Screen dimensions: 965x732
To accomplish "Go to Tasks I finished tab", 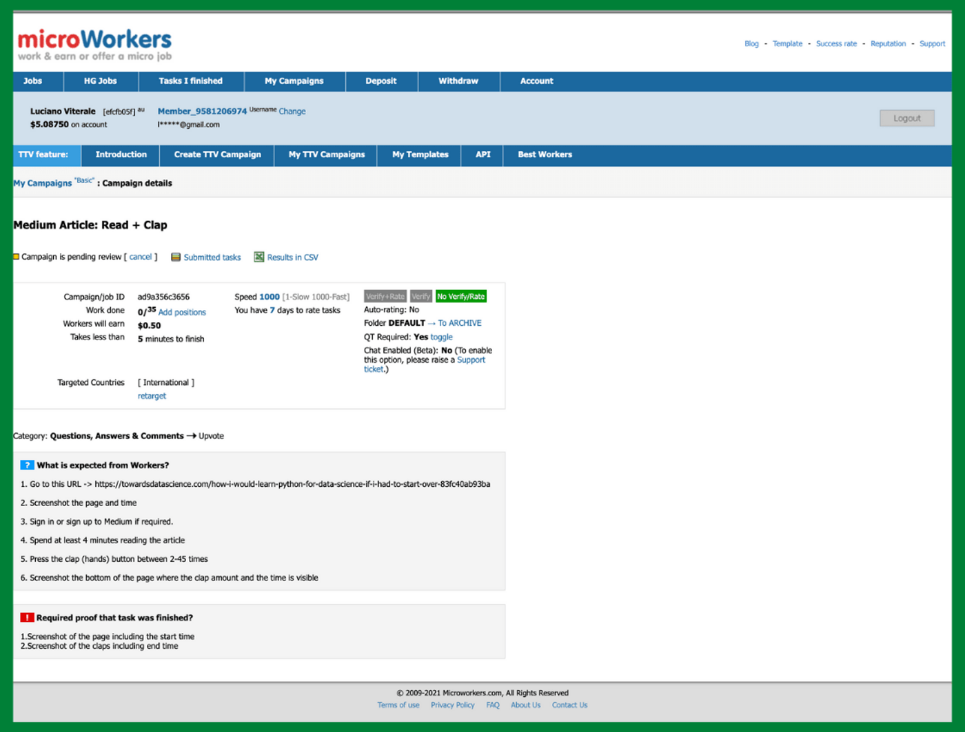I will click(191, 81).
